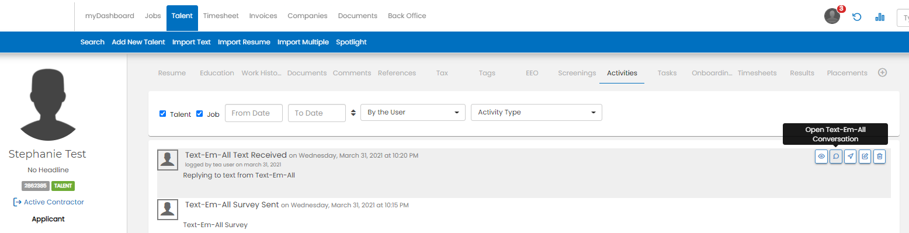The width and height of the screenshot is (909, 233).
Task: Open the Timesheet menu item
Action: coord(221,16)
